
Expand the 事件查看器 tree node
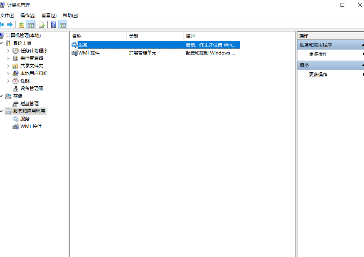[9, 58]
